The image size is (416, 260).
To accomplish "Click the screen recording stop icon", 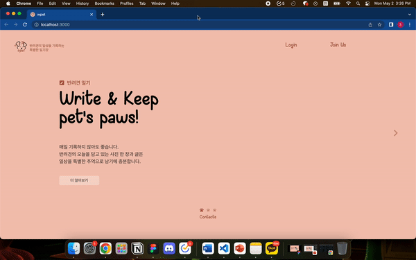I will [x=268, y=3].
